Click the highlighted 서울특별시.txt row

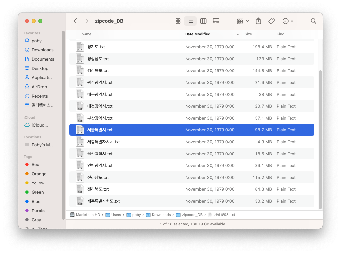pos(191,130)
